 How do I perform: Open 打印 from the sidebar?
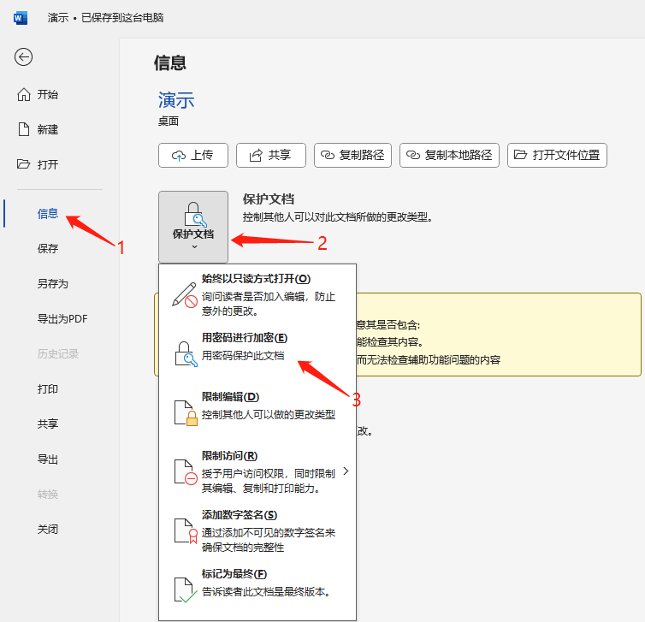coord(48,388)
